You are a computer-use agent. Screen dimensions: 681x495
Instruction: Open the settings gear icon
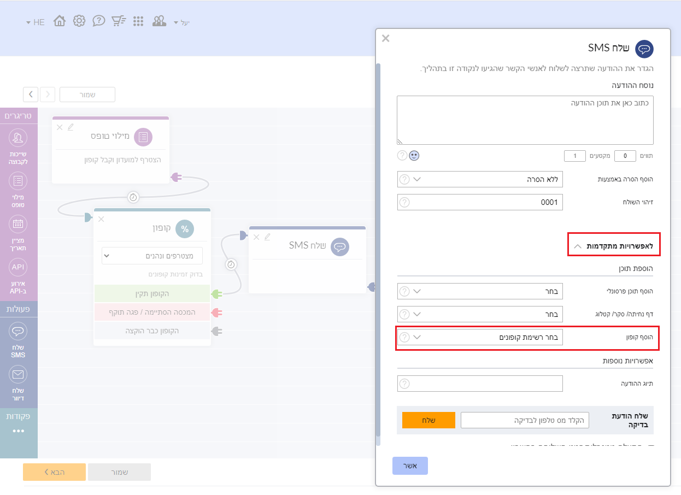tap(79, 21)
